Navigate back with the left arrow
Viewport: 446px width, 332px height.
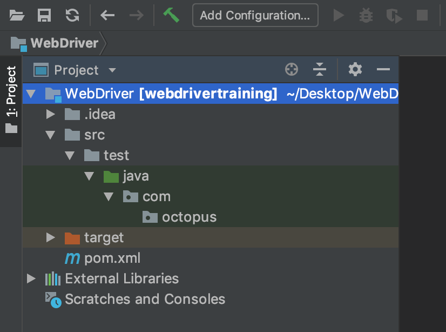pos(107,15)
